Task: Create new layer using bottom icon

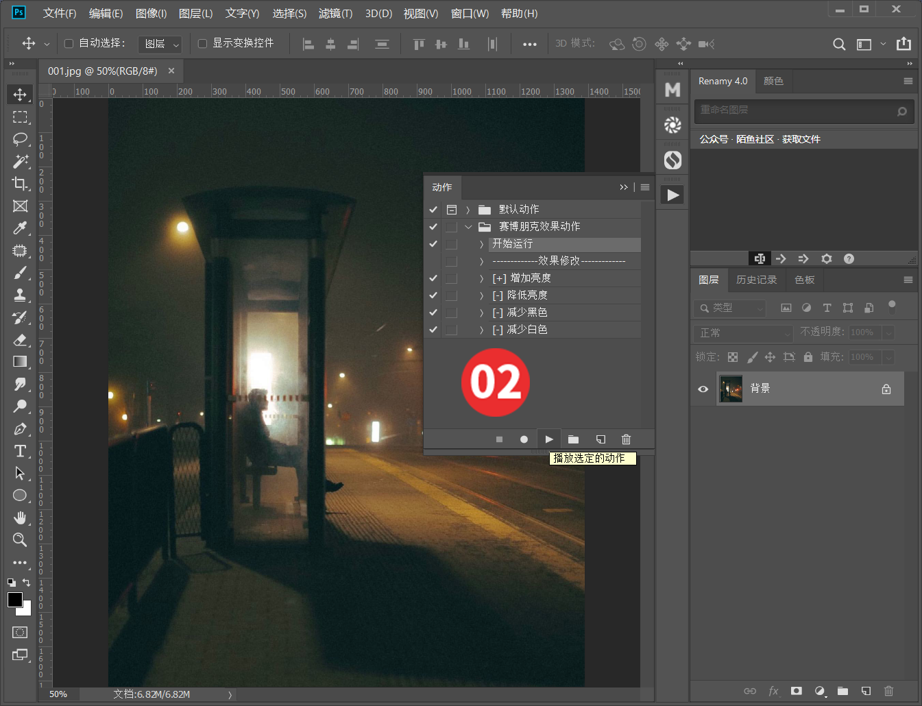Action: [866, 691]
